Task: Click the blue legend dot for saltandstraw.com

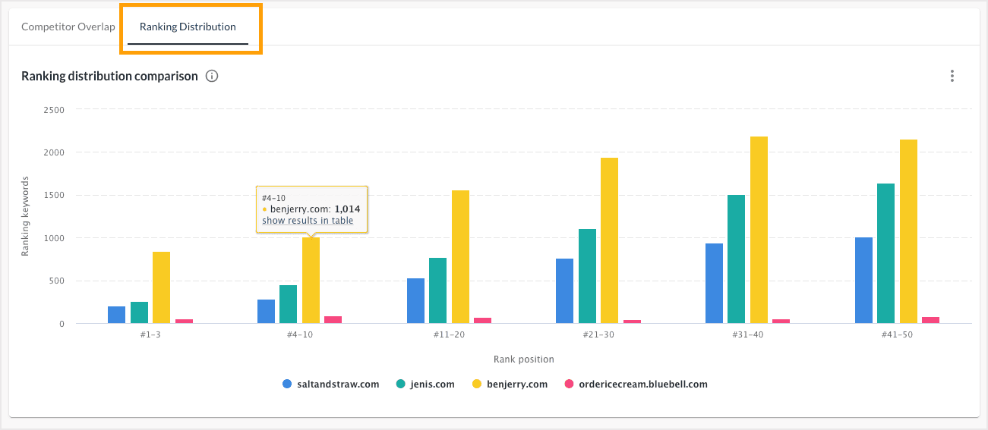Action: coord(287,384)
